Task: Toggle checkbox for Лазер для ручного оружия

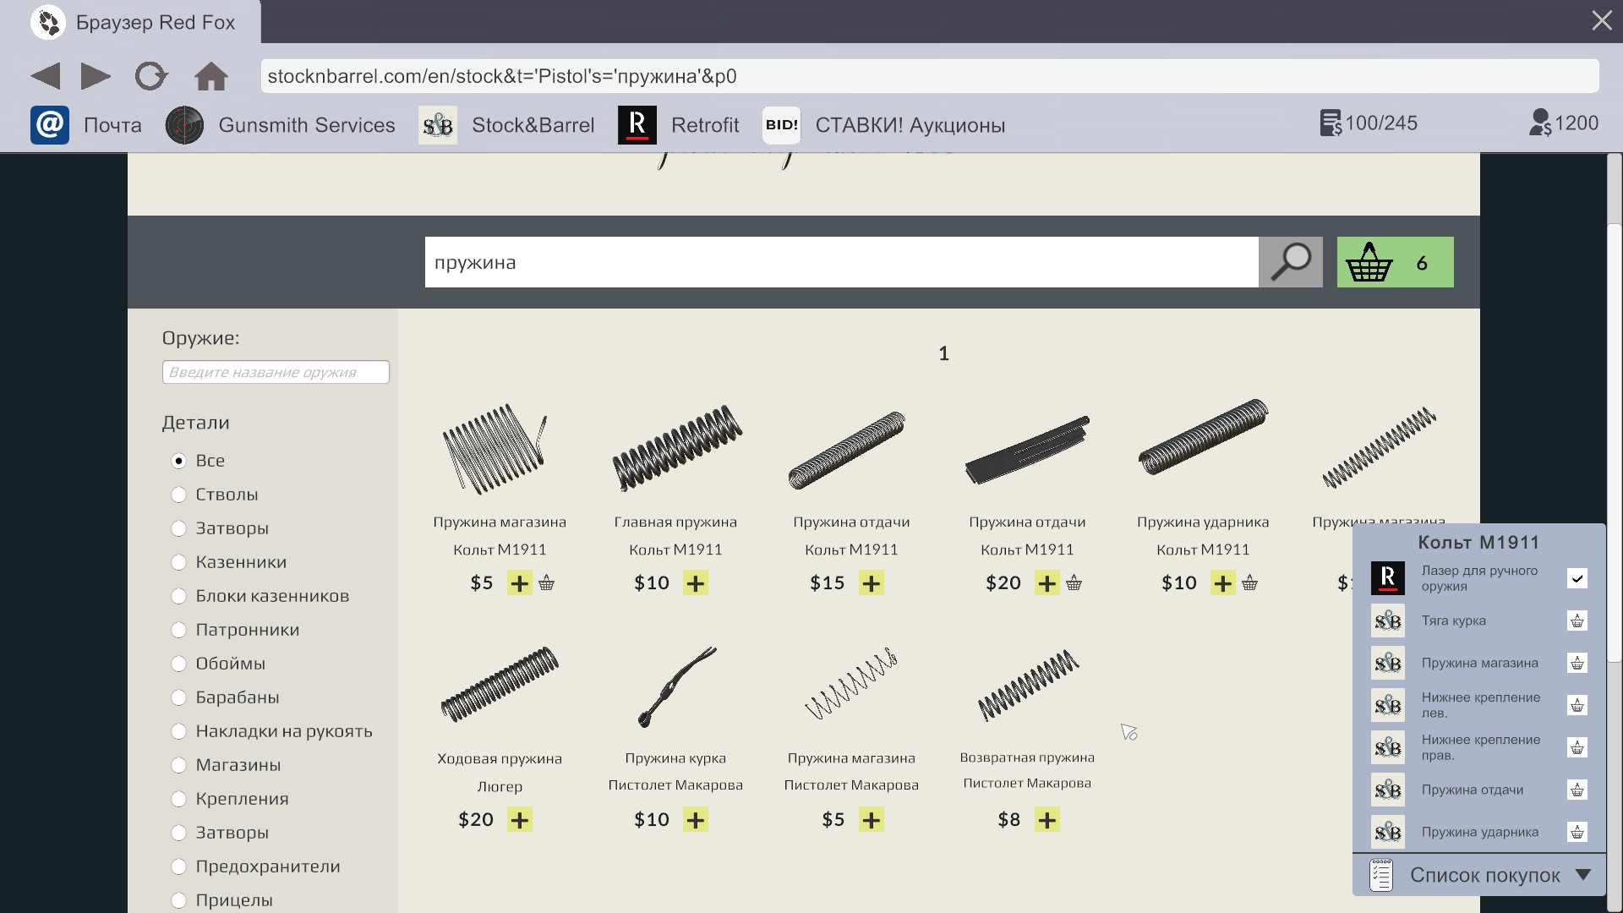Action: point(1577,578)
